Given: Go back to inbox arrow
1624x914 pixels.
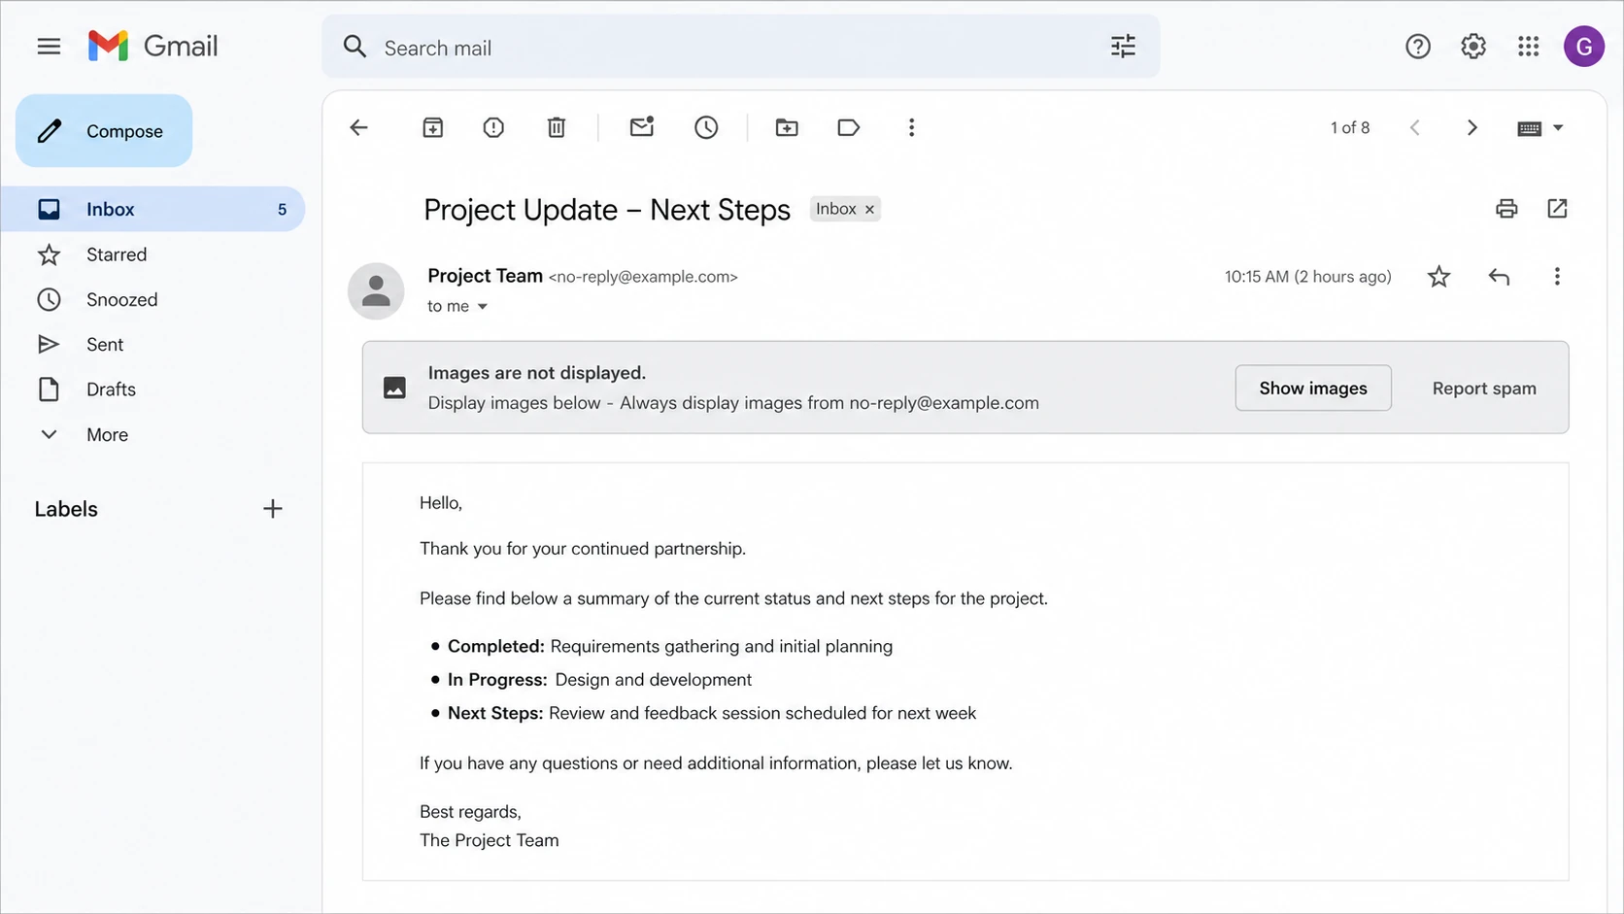Looking at the screenshot, I should (x=358, y=127).
